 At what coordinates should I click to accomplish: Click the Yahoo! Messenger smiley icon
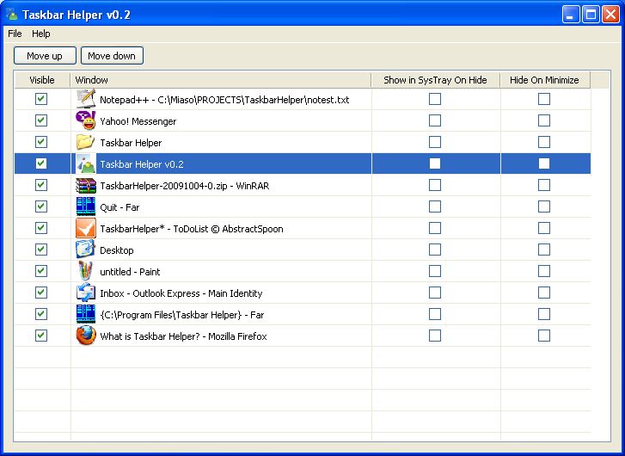(86, 120)
